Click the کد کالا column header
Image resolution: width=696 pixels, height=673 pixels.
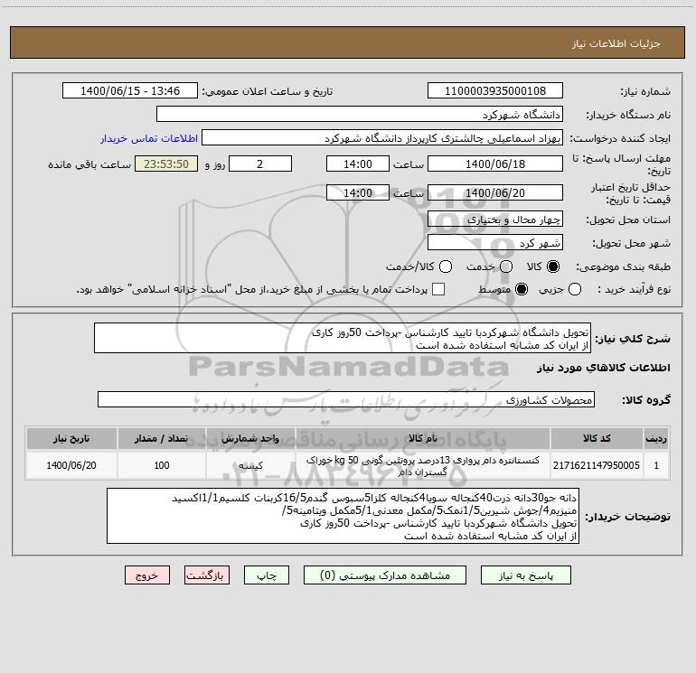597,438
